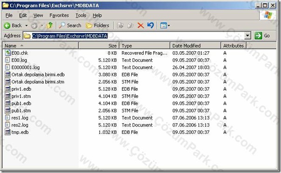Click the Windows flag logo
This screenshot has width=281, height=173.
click(268, 15)
